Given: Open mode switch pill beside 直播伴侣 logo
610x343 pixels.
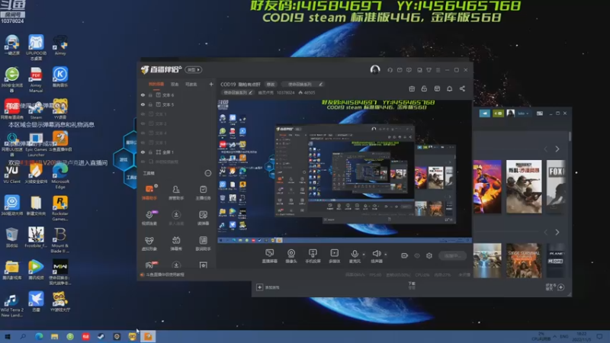Looking at the screenshot, I should 194,69.
